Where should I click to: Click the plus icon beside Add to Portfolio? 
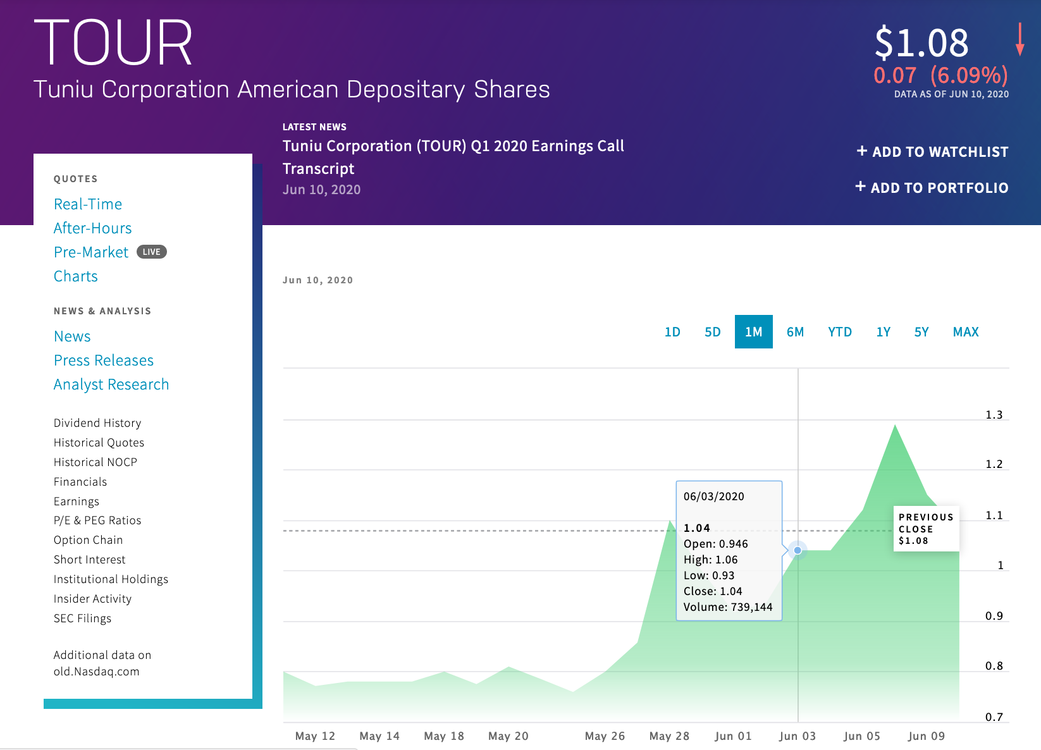coord(860,187)
